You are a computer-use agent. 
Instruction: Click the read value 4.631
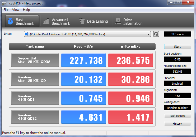[x=84, y=117]
